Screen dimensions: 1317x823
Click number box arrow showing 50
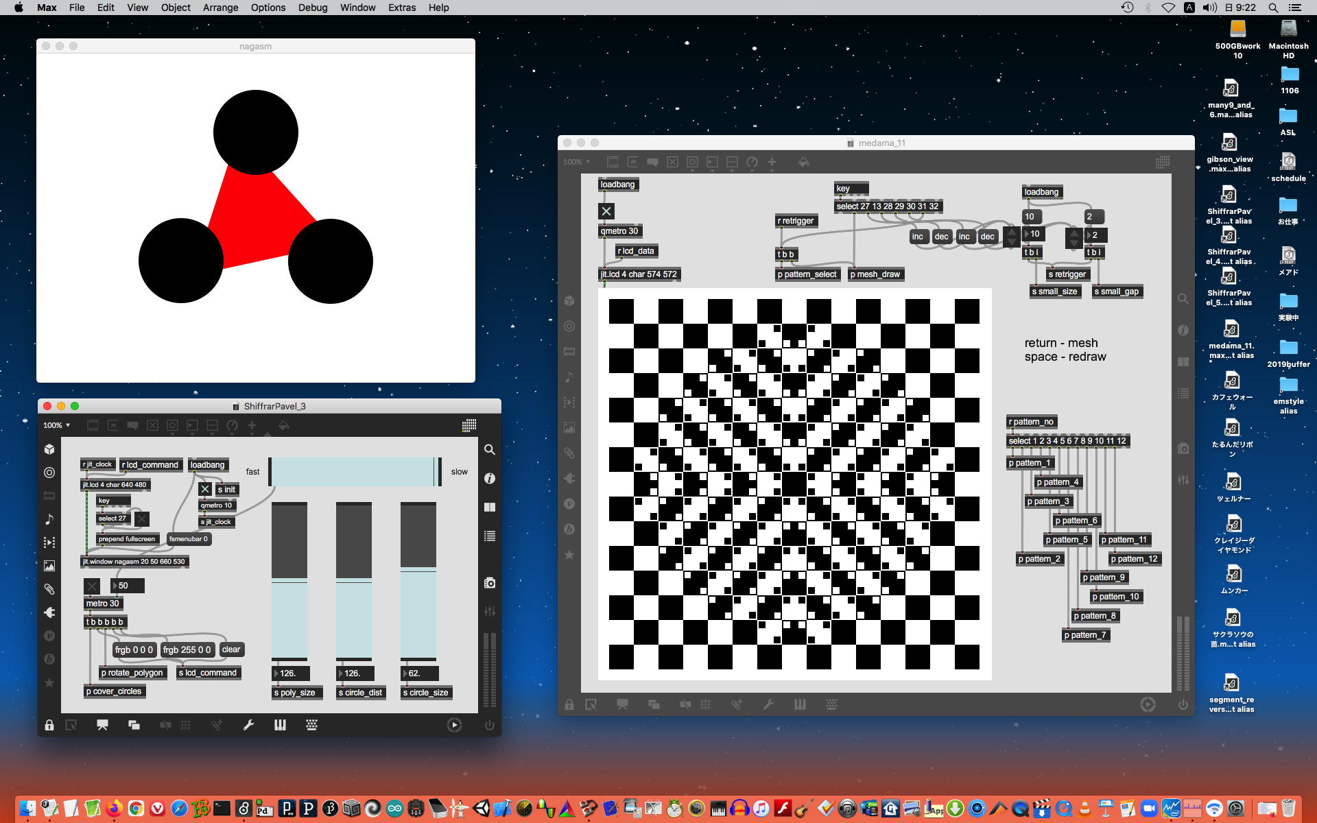115,586
